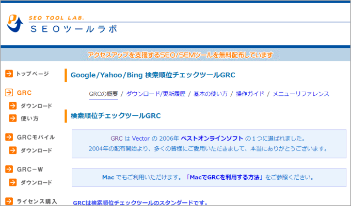This screenshot has width=351, height=206.
Task: Click the GRC link in the Vector notice
Action: pos(117,139)
